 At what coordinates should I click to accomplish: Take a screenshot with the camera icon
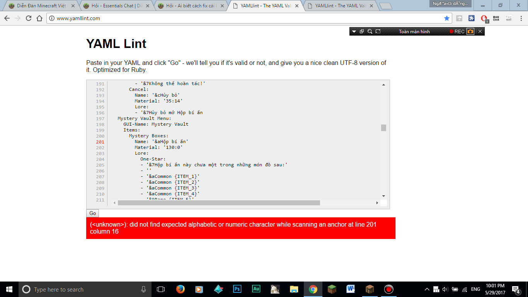[470, 31]
